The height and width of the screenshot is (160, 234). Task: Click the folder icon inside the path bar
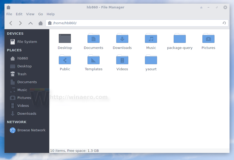click(x=50, y=23)
